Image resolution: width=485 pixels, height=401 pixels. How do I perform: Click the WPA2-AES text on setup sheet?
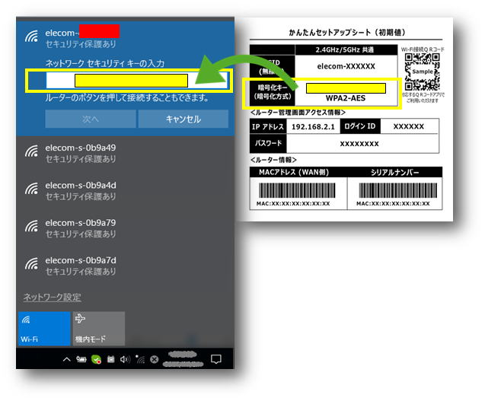click(x=346, y=98)
